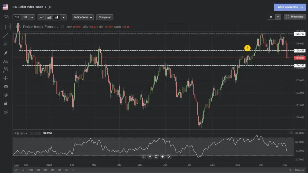Zoom in chart with plus button
The image size is (308, 173).
pyautogui.click(x=162, y=157)
